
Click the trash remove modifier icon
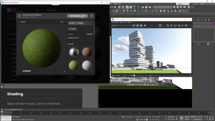[x=208, y=44]
